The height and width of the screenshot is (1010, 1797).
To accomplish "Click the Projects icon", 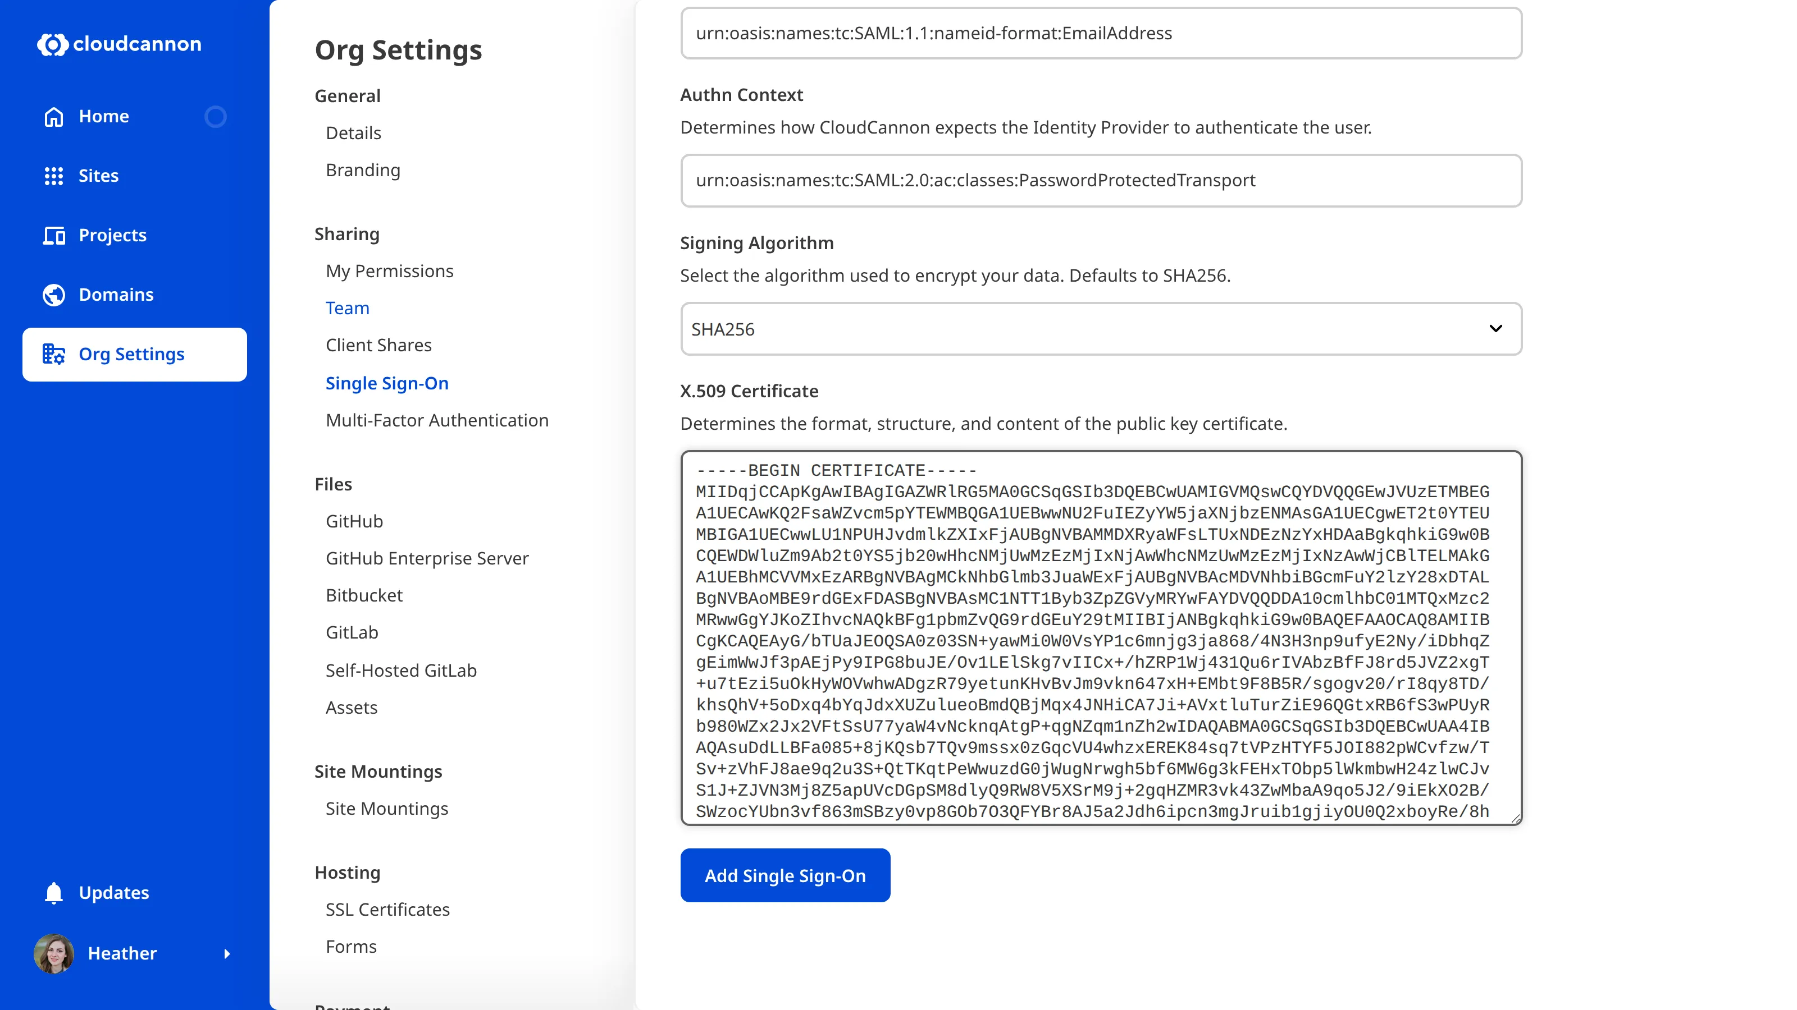I will (x=54, y=235).
